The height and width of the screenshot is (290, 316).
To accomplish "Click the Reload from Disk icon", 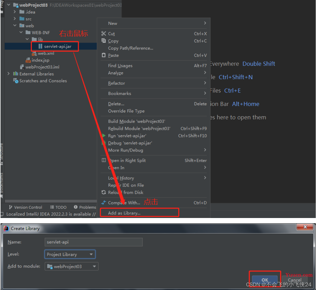I will [x=104, y=192].
